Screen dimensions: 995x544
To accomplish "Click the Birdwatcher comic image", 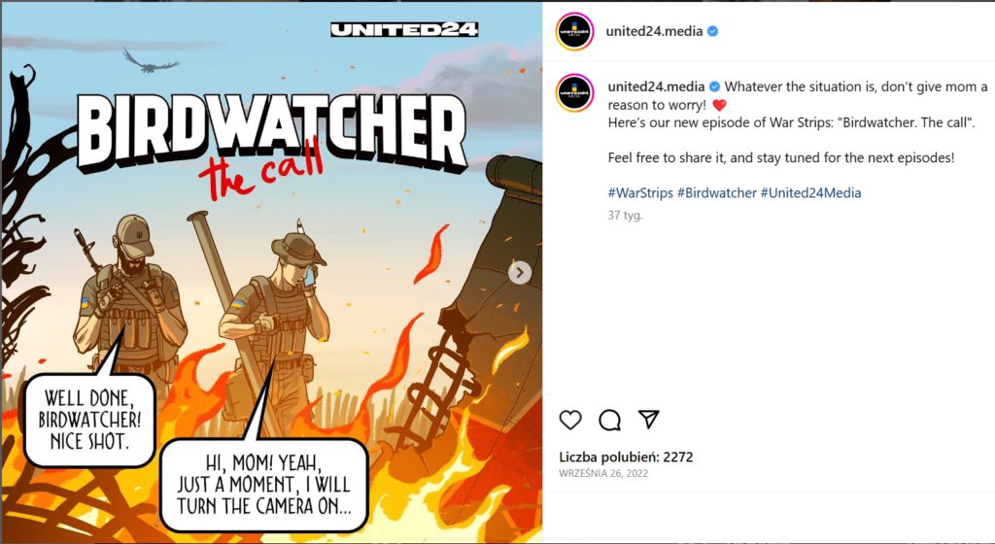I will pos(272,273).
